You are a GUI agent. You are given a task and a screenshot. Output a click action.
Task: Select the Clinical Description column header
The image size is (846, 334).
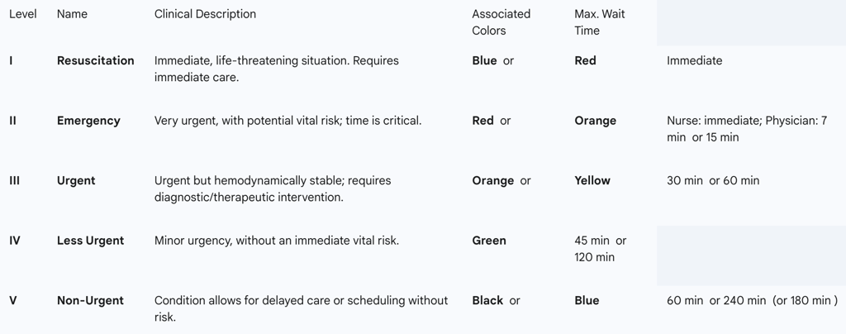point(205,14)
